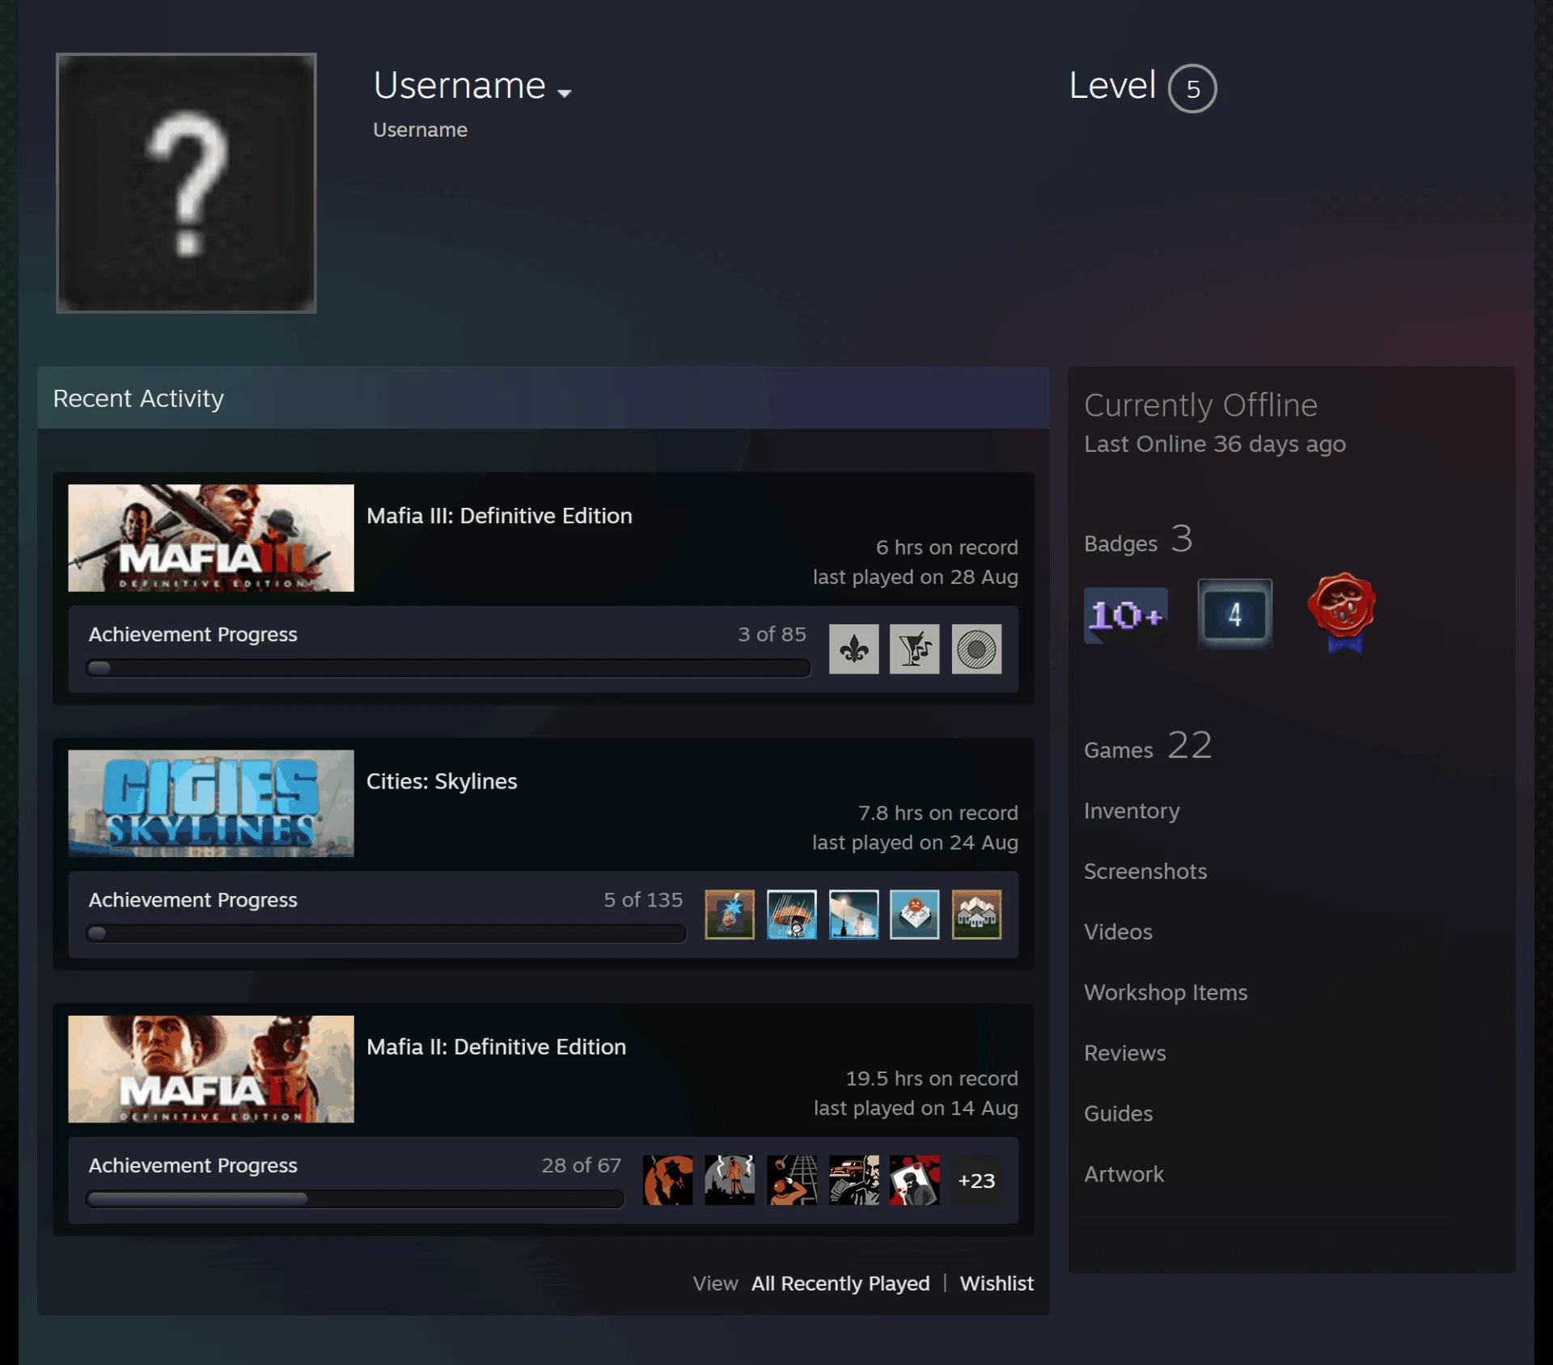
Task: Show the +23 more Mafia II achievements
Action: tap(976, 1181)
